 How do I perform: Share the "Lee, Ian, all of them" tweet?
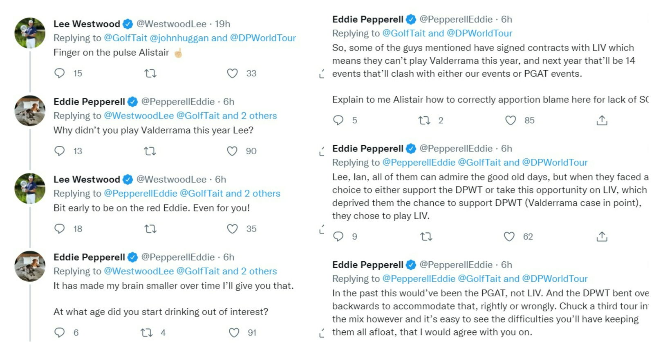[602, 237]
